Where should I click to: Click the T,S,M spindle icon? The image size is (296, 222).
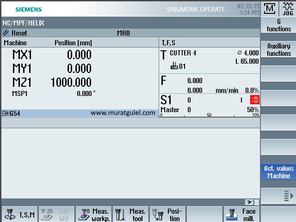[10, 215]
